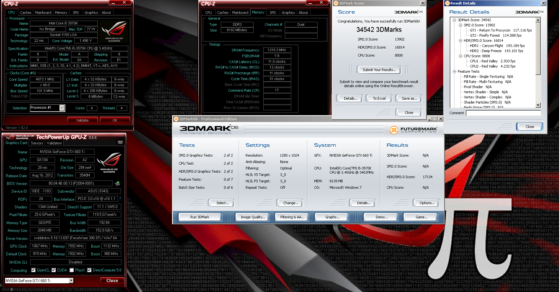
Task: Toggle the PhysX checkbox in GPU-Z
Action: [x=72, y=270]
